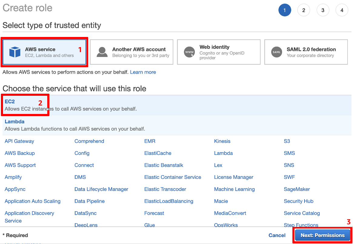Select Macie service
This screenshot has height=244, width=353.
[x=221, y=201]
